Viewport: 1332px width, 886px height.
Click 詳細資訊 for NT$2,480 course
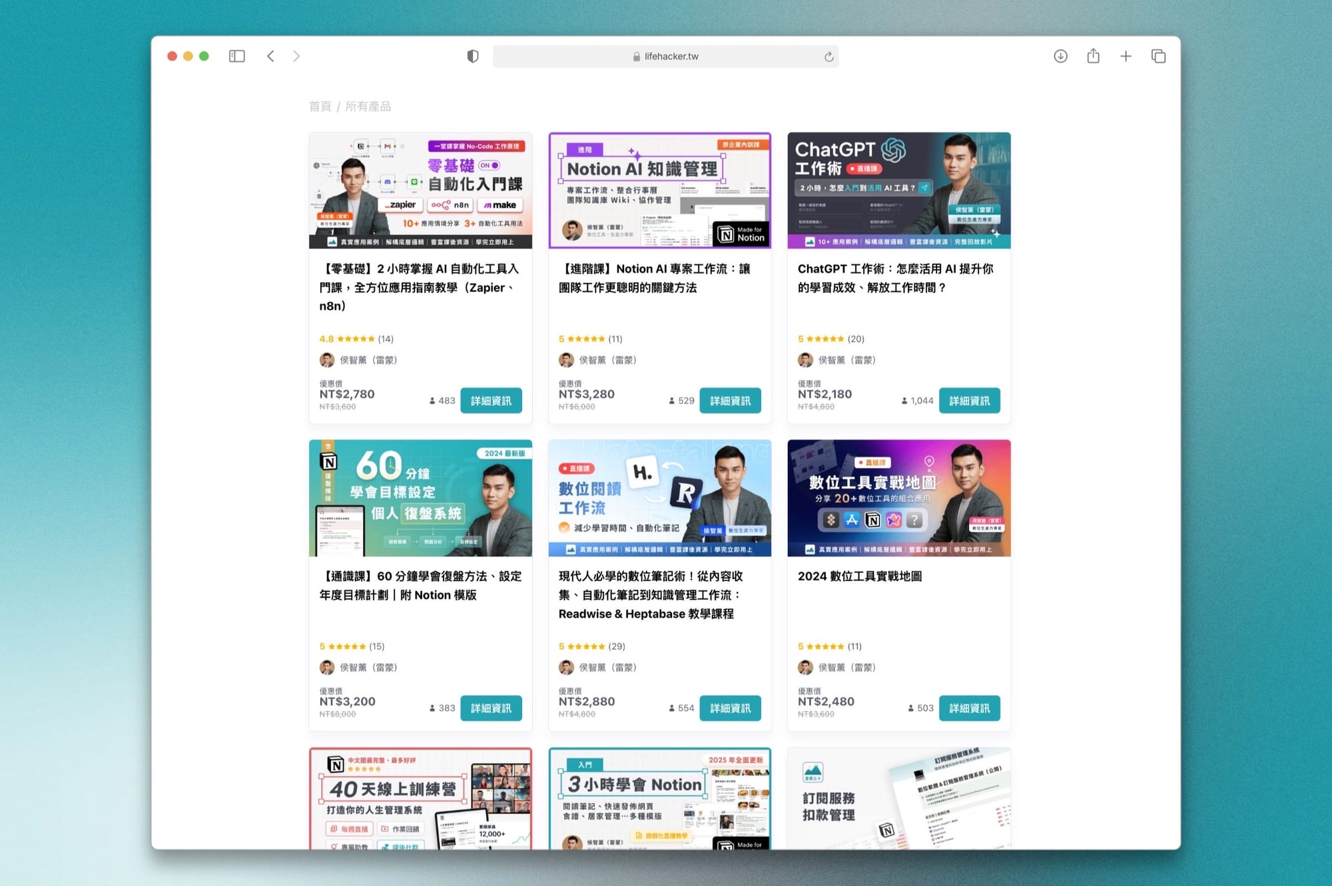[x=969, y=708]
